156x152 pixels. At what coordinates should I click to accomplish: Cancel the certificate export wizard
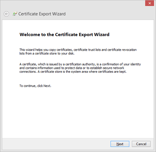pyautogui.click(x=141, y=144)
